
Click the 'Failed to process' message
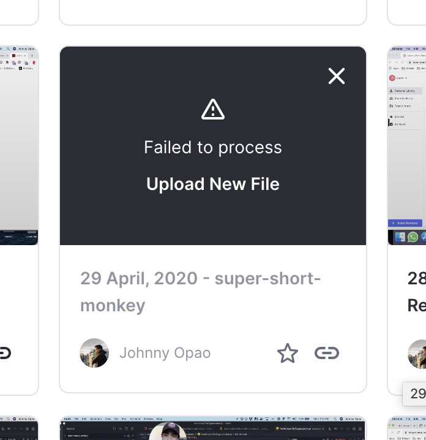point(213,147)
